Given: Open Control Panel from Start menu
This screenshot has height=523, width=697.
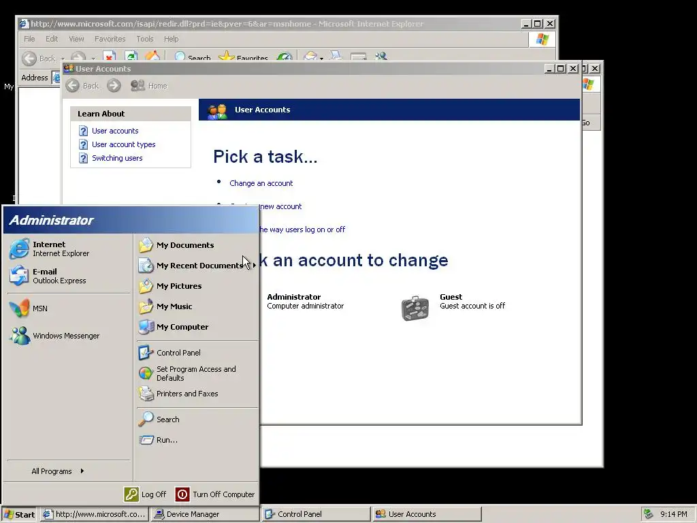Looking at the screenshot, I should 197,353.
